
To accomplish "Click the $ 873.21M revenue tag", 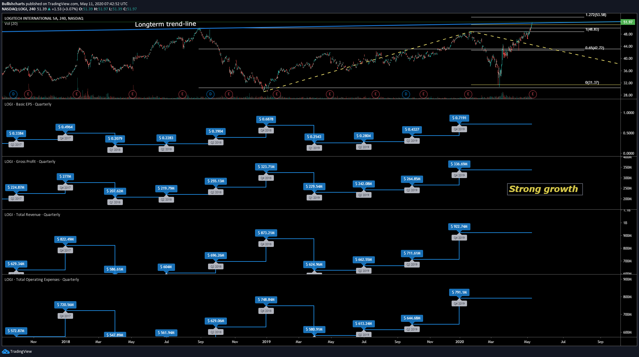I will (x=266, y=233).
